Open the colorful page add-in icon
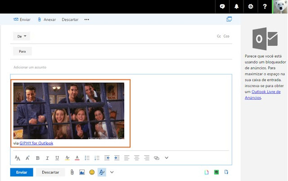The image size is (288, 181). point(207,172)
